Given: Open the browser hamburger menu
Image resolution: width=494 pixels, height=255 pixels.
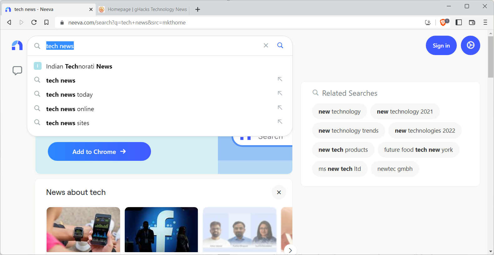Looking at the screenshot, I should [x=485, y=22].
